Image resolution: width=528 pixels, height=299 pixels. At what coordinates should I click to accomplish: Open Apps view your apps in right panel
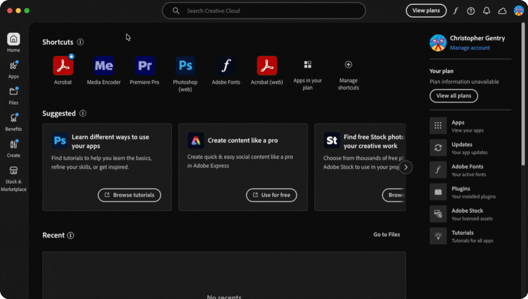(x=470, y=126)
